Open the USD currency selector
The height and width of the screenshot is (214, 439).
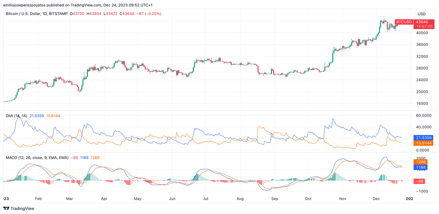pos(422,14)
